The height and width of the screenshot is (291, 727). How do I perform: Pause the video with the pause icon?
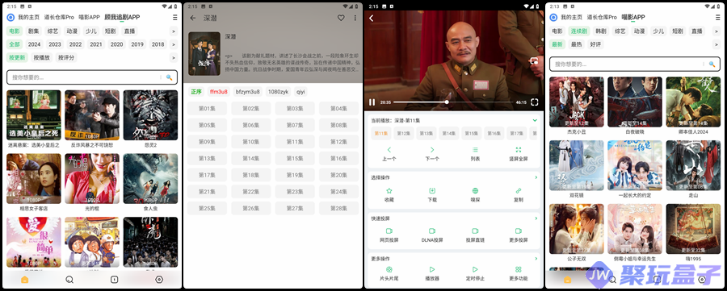click(372, 102)
